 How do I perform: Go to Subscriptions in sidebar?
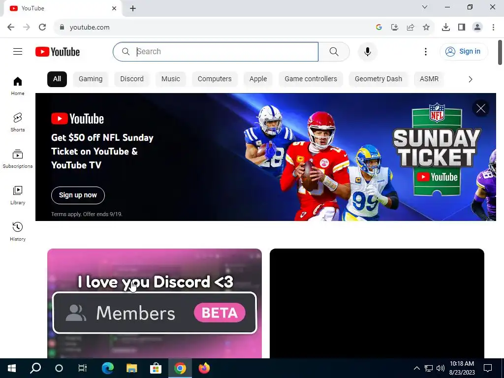point(18,159)
